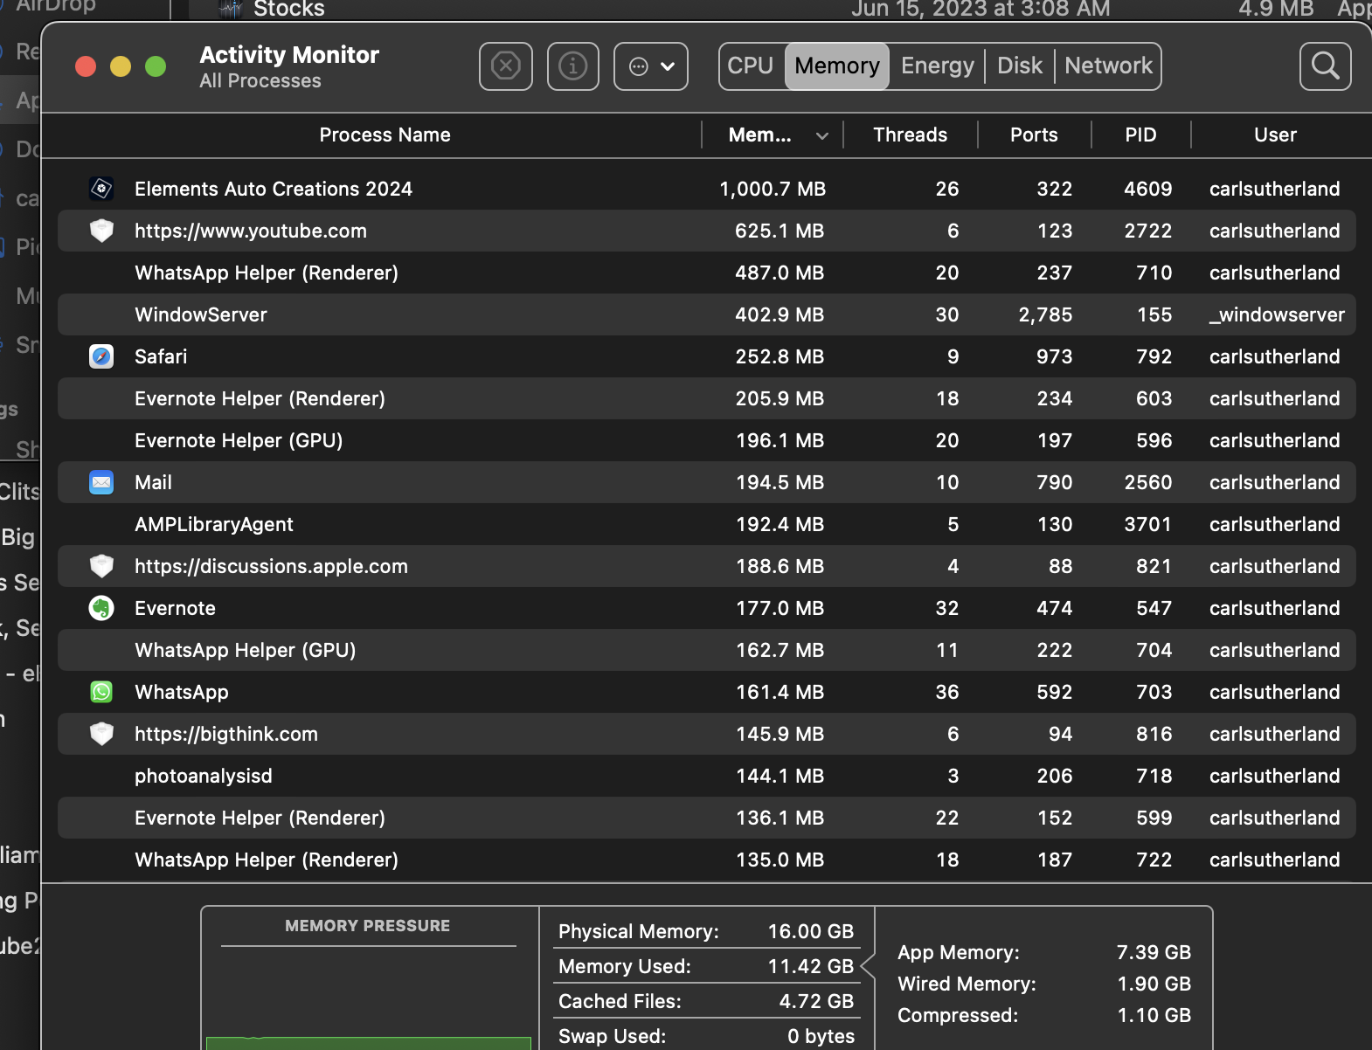
Task: Select the Evernote process name
Action: (x=175, y=608)
